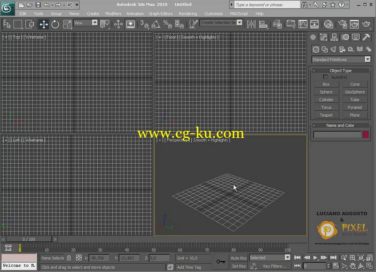This screenshot has height=272, width=376.
Task: Select the Shapes category icon
Action: click(324, 49)
